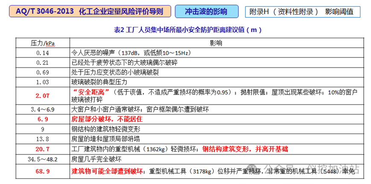Click 已经处于疲劳状态下的大玻璃偶尔破碎 text
Screen dimensions: 371x184
click(125, 63)
